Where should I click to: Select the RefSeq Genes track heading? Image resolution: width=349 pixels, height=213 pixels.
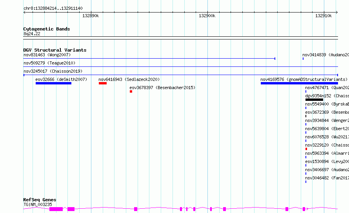pos(40,200)
